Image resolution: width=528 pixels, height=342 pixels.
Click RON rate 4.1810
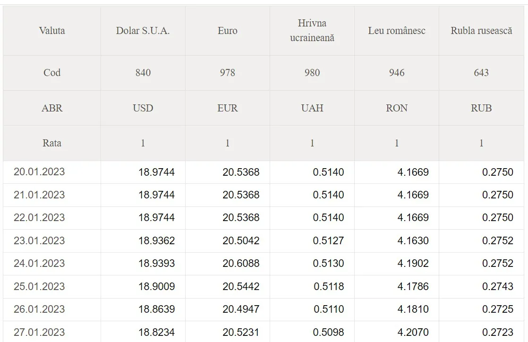(413, 309)
